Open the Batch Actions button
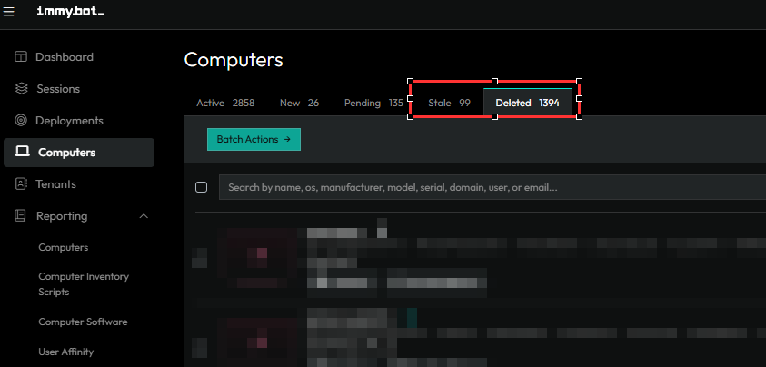Viewport: 766px width, 367px height. coord(254,139)
